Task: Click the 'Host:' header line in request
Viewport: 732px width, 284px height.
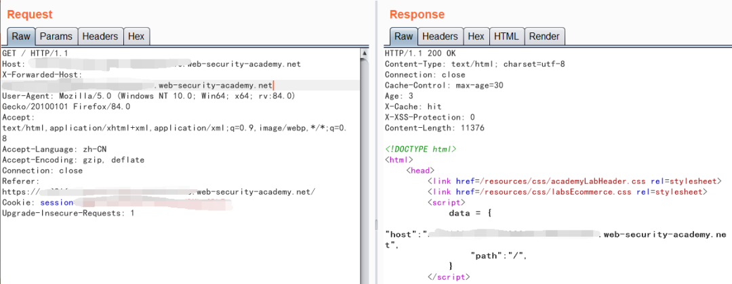Action: tap(151, 64)
